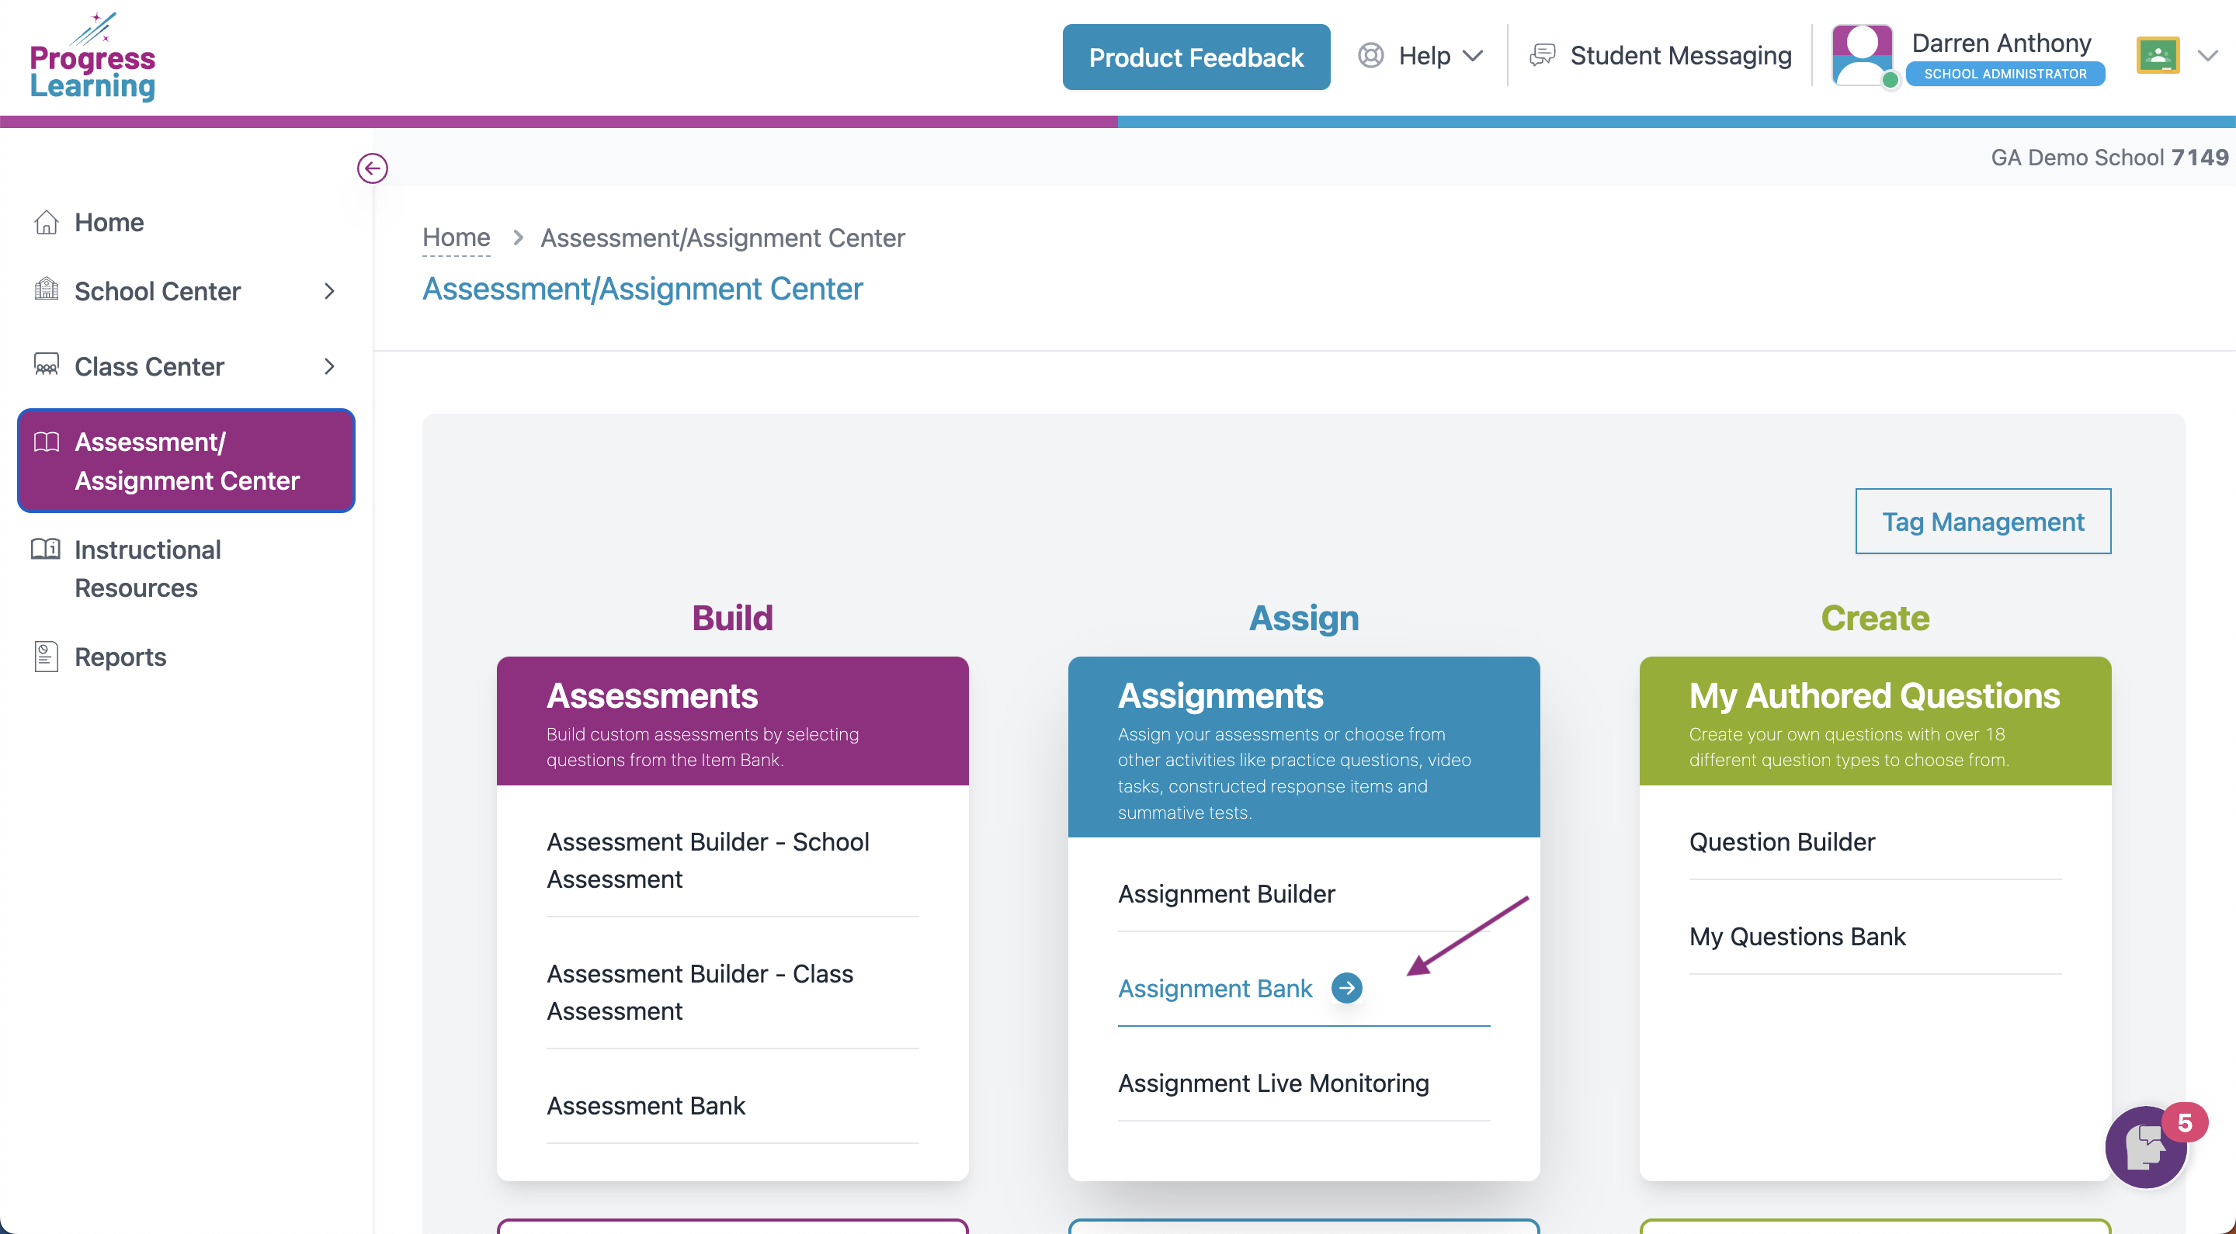
Task: Click the Instructional Resources book icon
Action: tap(46, 549)
